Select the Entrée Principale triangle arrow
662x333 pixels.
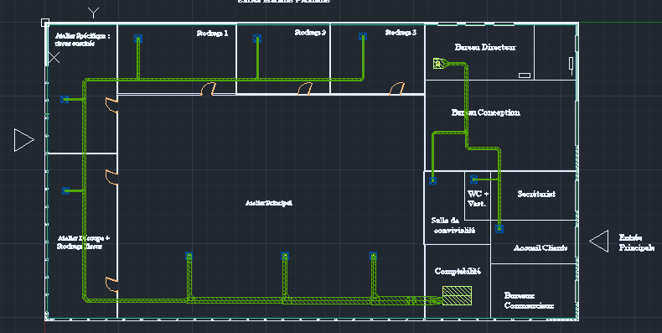pyautogui.click(x=598, y=242)
